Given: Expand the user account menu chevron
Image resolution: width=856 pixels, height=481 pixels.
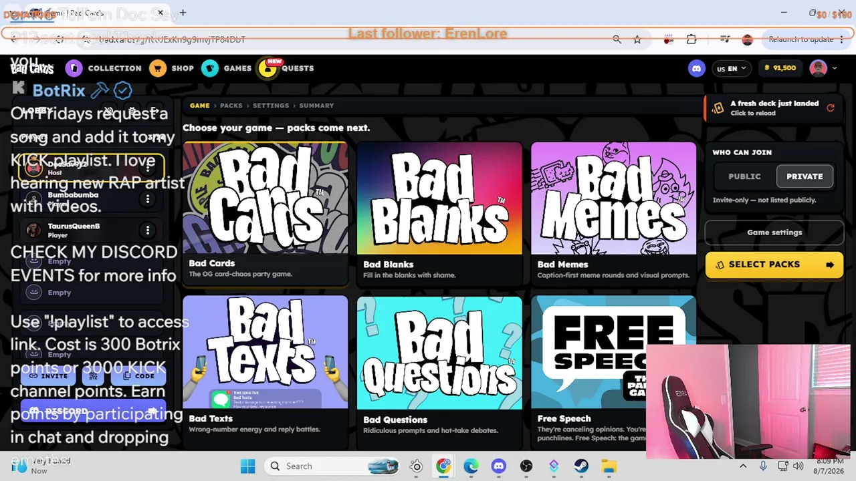Looking at the screenshot, I should [834, 68].
